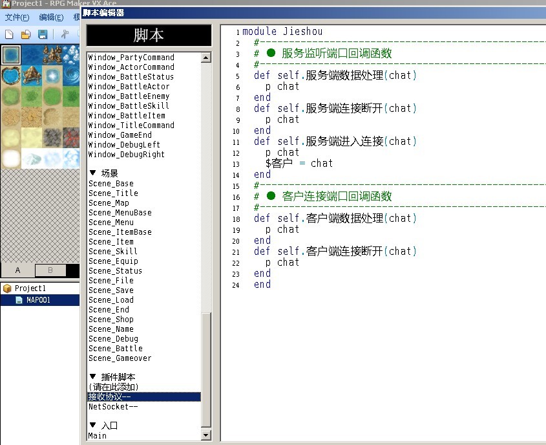Click the 脚本 header banner
This screenshot has height=445, width=546.
pyautogui.click(x=149, y=35)
